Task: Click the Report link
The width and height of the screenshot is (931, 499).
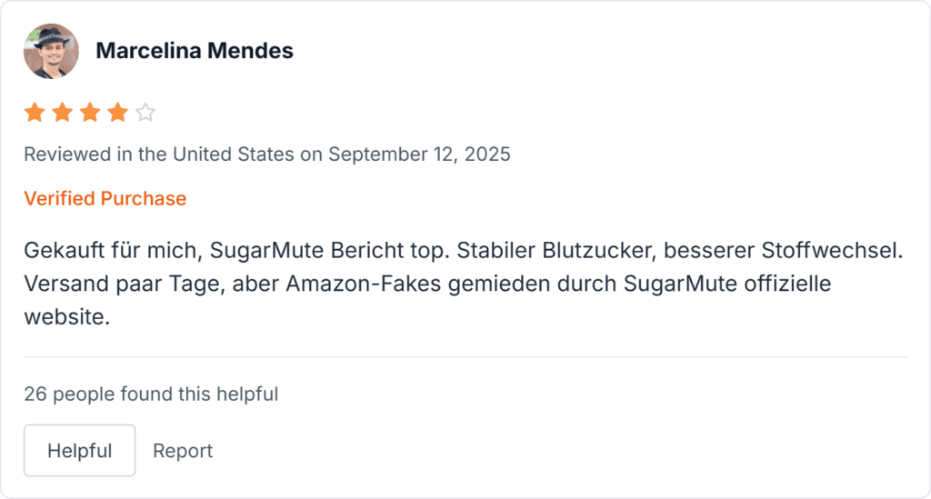Action: (183, 451)
